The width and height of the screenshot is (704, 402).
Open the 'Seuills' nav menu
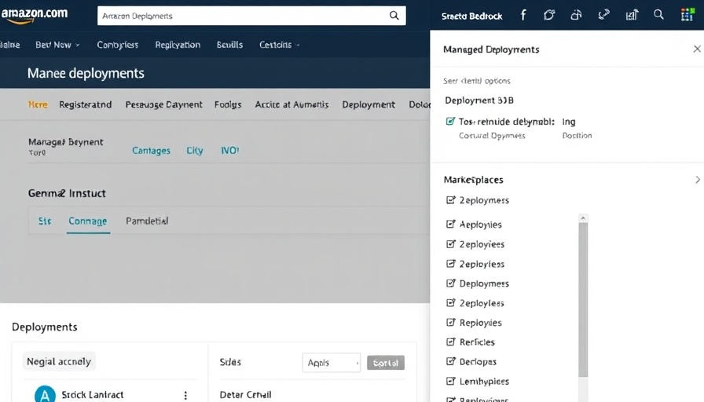click(229, 45)
